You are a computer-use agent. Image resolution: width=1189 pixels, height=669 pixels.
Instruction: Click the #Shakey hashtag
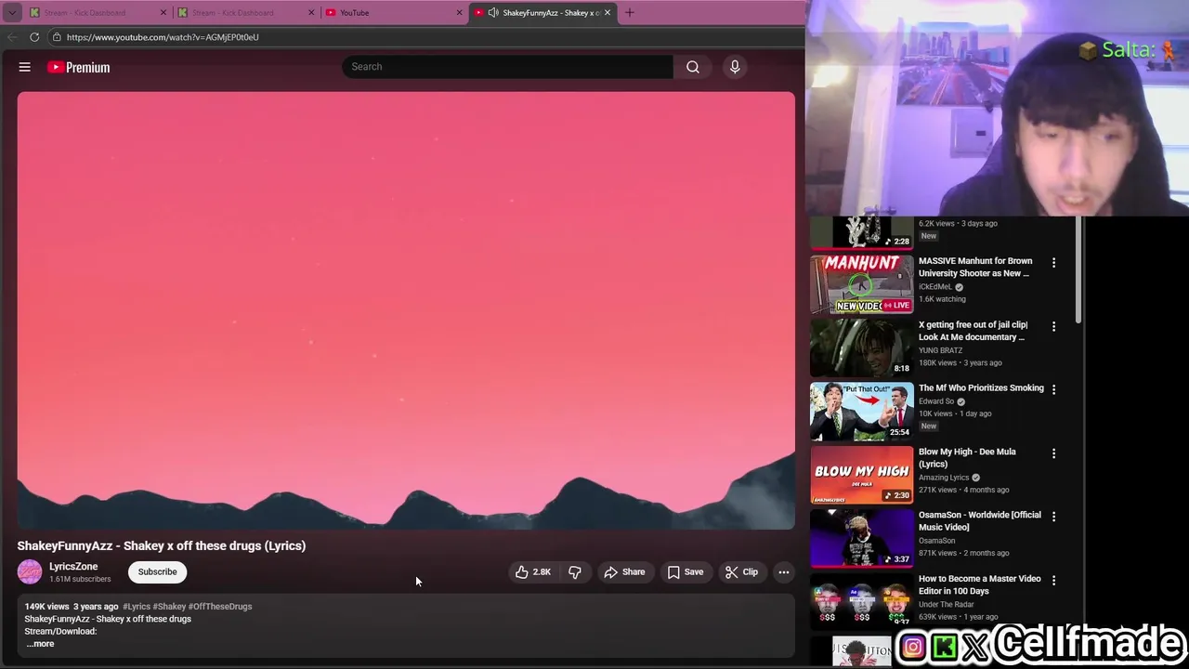point(169,606)
